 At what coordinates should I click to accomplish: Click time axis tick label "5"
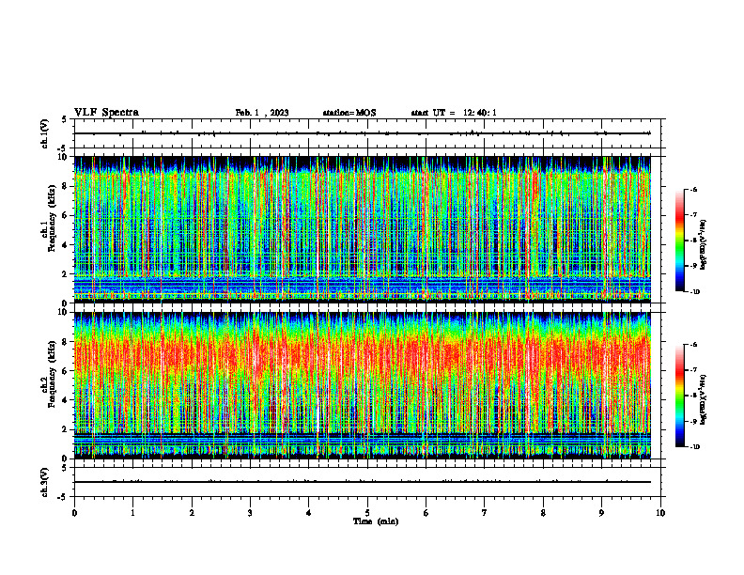click(x=367, y=513)
